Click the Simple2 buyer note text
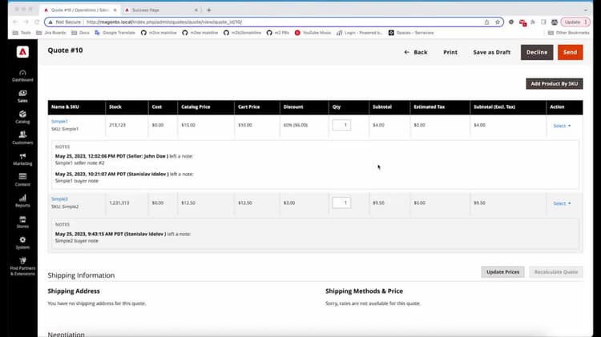The width and height of the screenshot is (601, 337). click(77, 241)
